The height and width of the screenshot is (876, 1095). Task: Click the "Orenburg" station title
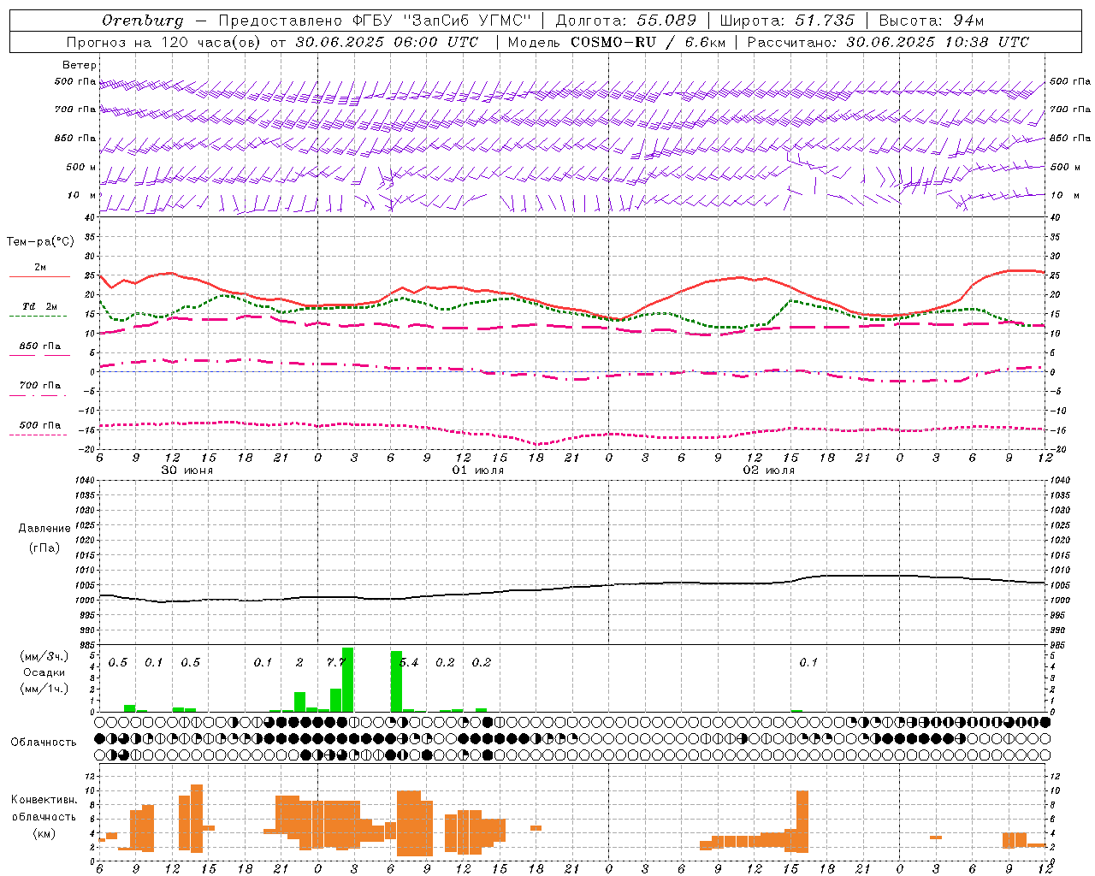coord(142,21)
